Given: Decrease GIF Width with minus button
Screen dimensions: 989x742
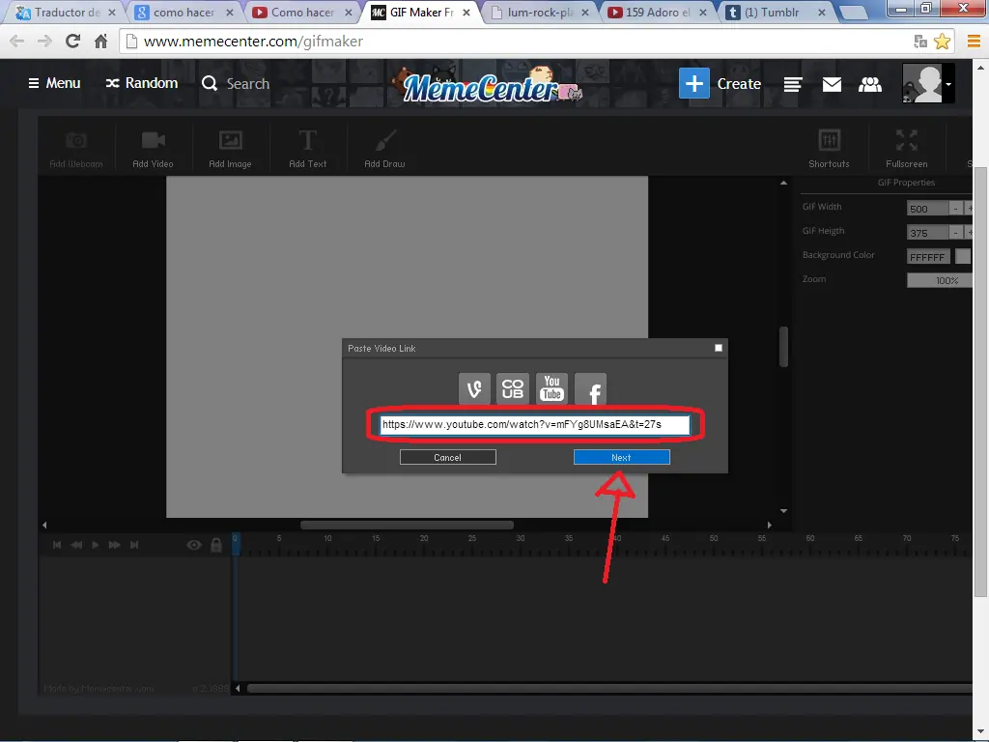Looking at the screenshot, I should pyautogui.click(x=955, y=208).
